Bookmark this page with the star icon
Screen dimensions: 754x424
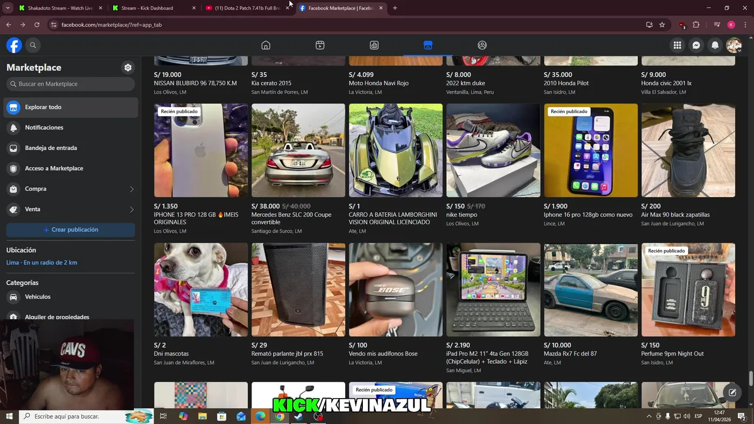coord(662,25)
